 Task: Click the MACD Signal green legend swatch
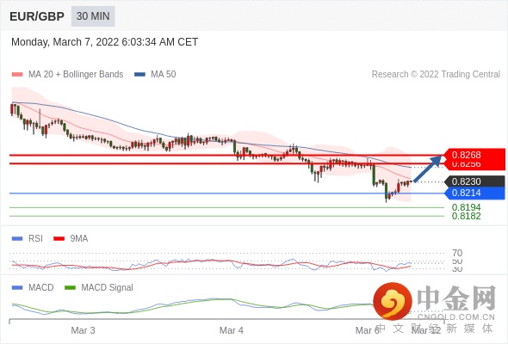70,288
